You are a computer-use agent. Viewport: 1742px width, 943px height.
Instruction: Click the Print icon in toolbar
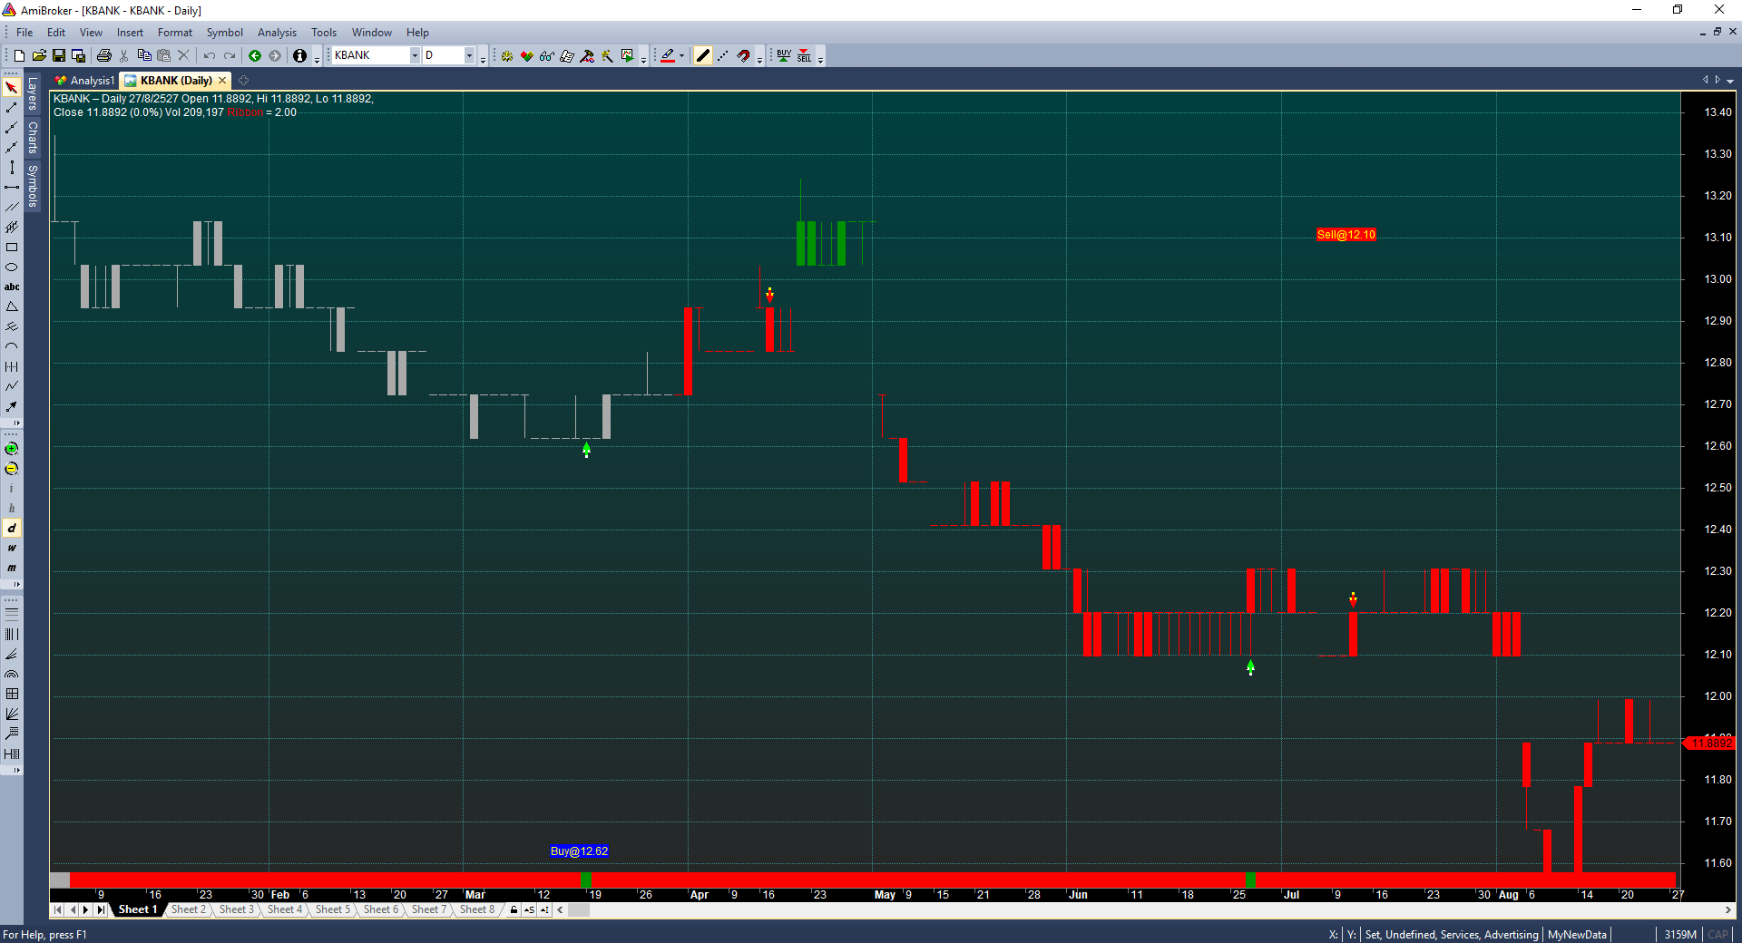coord(103,56)
